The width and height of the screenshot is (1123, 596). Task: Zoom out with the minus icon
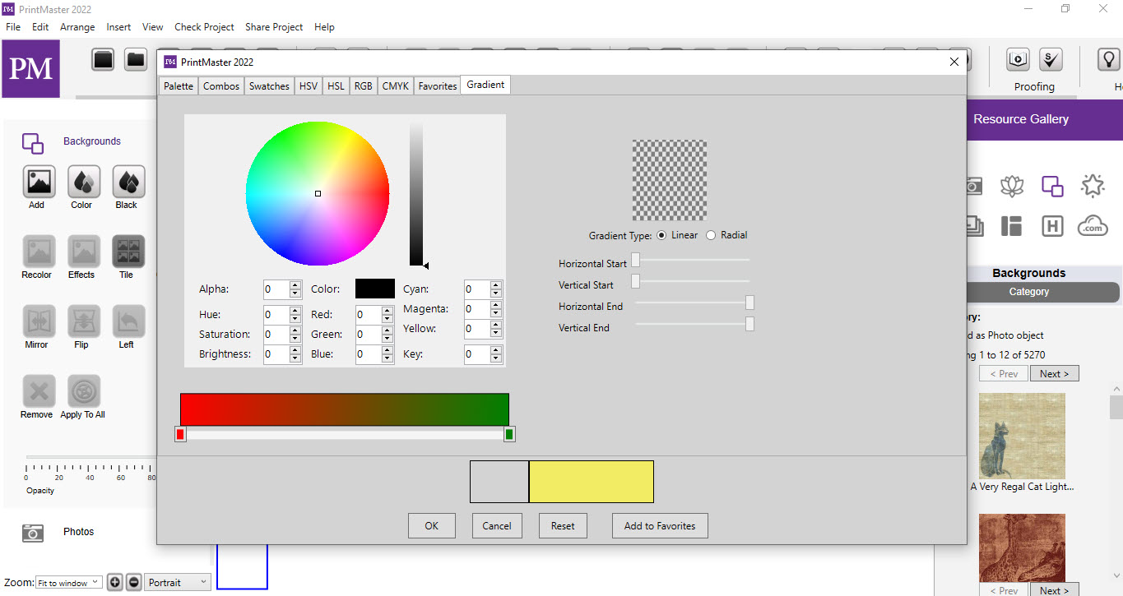[x=134, y=582]
